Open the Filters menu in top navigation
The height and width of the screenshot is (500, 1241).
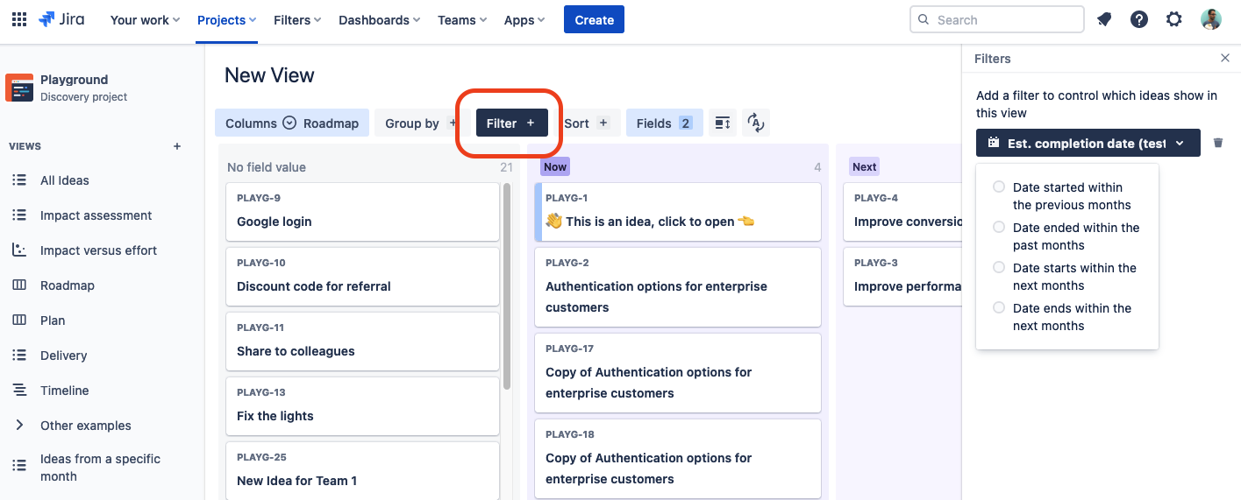(x=297, y=19)
